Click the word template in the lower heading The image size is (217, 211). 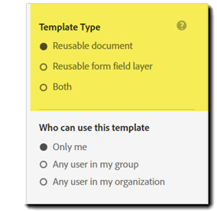coord(131,128)
